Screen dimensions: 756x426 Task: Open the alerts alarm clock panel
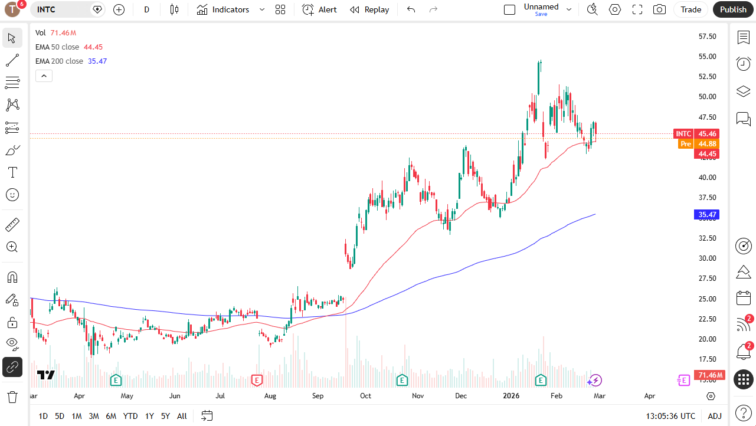[744, 64]
